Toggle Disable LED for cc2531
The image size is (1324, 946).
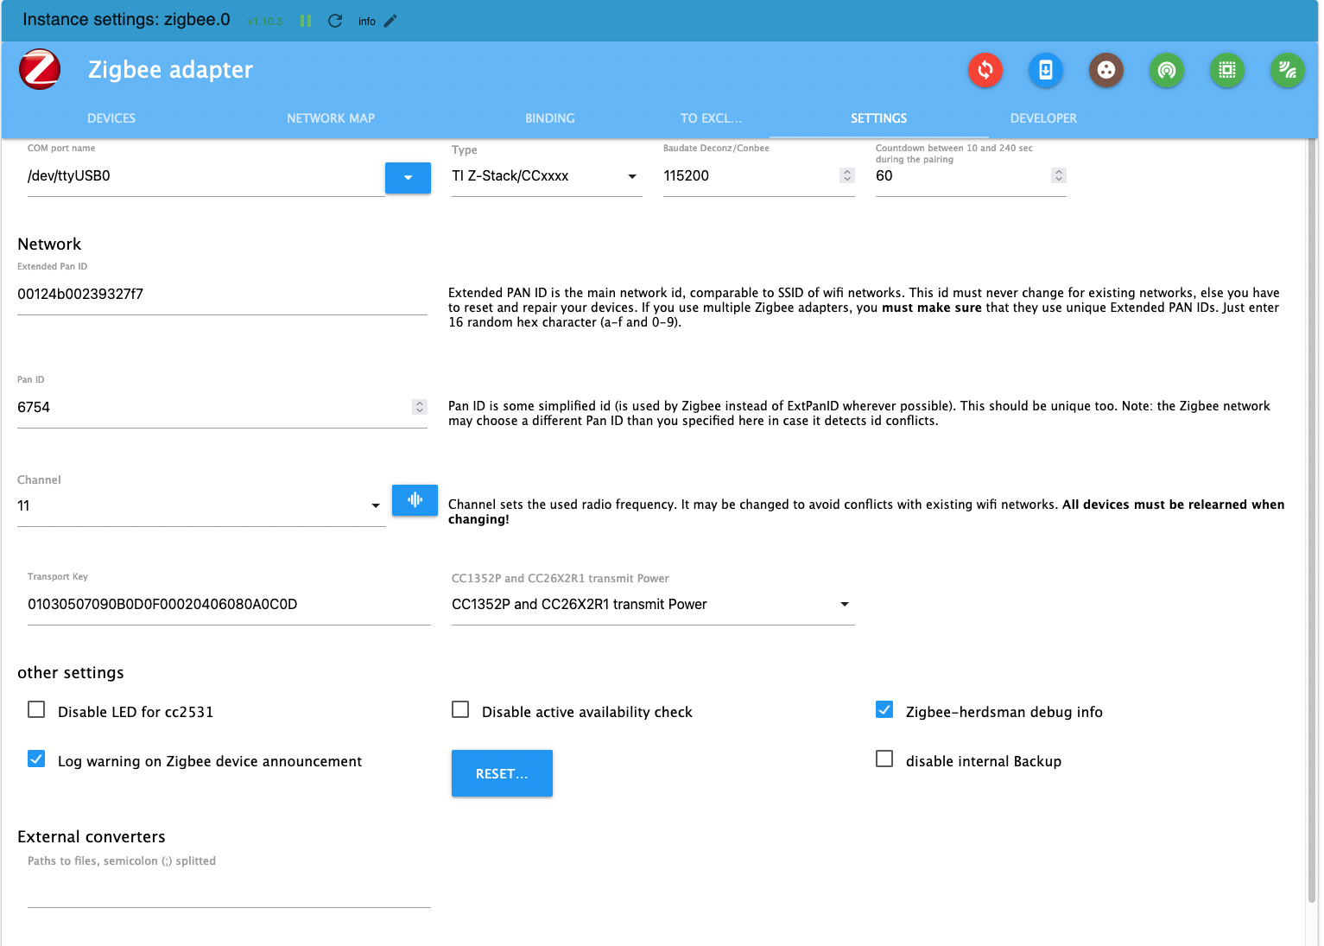[x=36, y=709]
